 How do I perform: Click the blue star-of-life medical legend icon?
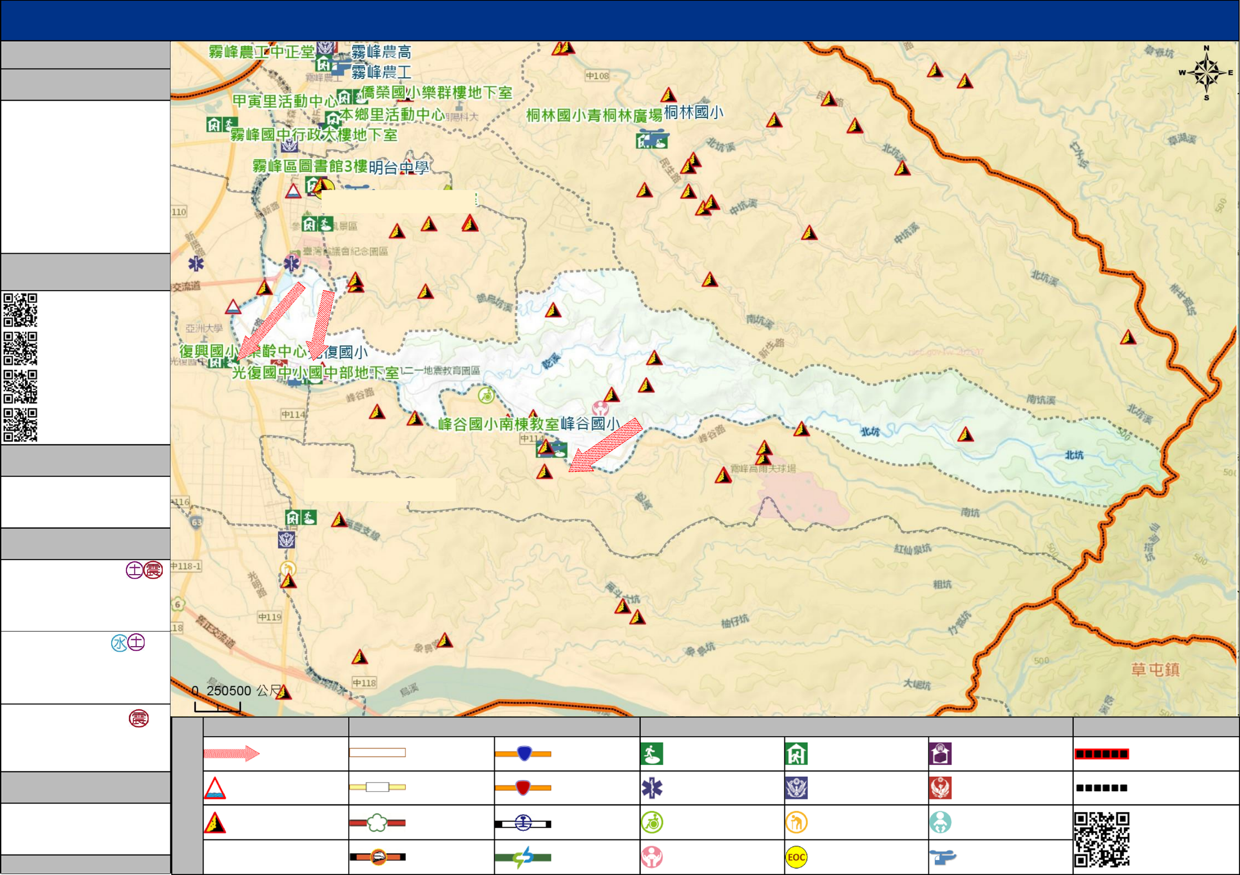652,788
